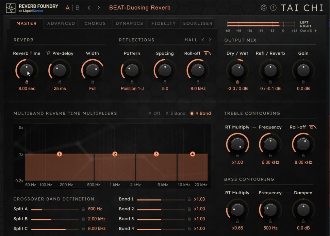Click the Roll-off slope icon showing 6
330x236 pixels.
point(207,53)
